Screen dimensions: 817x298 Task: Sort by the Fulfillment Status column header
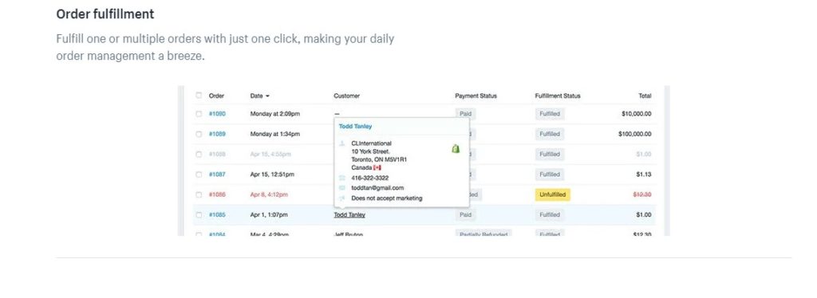click(x=558, y=96)
